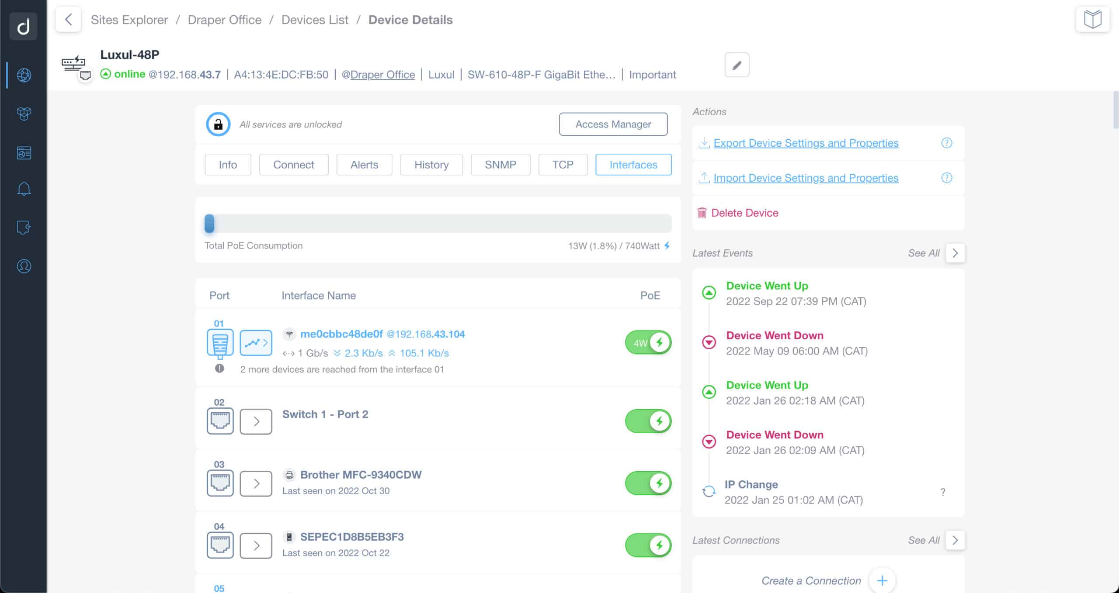This screenshot has width=1119, height=593.
Task: Open Latest Events See All arrow
Action: pyautogui.click(x=955, y=253)
